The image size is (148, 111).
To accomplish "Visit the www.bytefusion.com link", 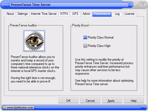I will [x=20, y=107].
